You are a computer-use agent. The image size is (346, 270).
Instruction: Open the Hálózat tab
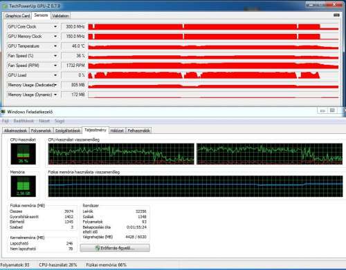[x=117, y=131]
